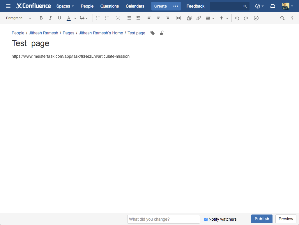
Task: Toggle italic formatting
Action: (50, 18)
